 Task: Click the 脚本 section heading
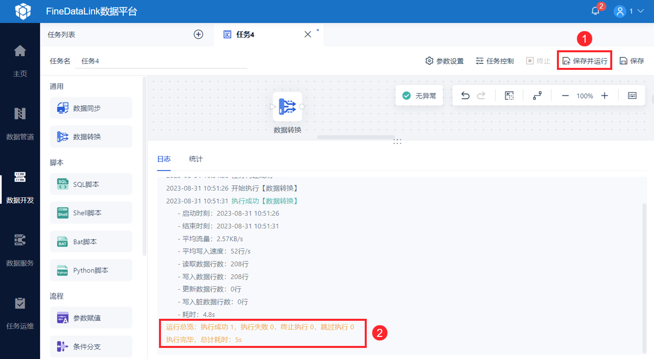tap(56, 163)
